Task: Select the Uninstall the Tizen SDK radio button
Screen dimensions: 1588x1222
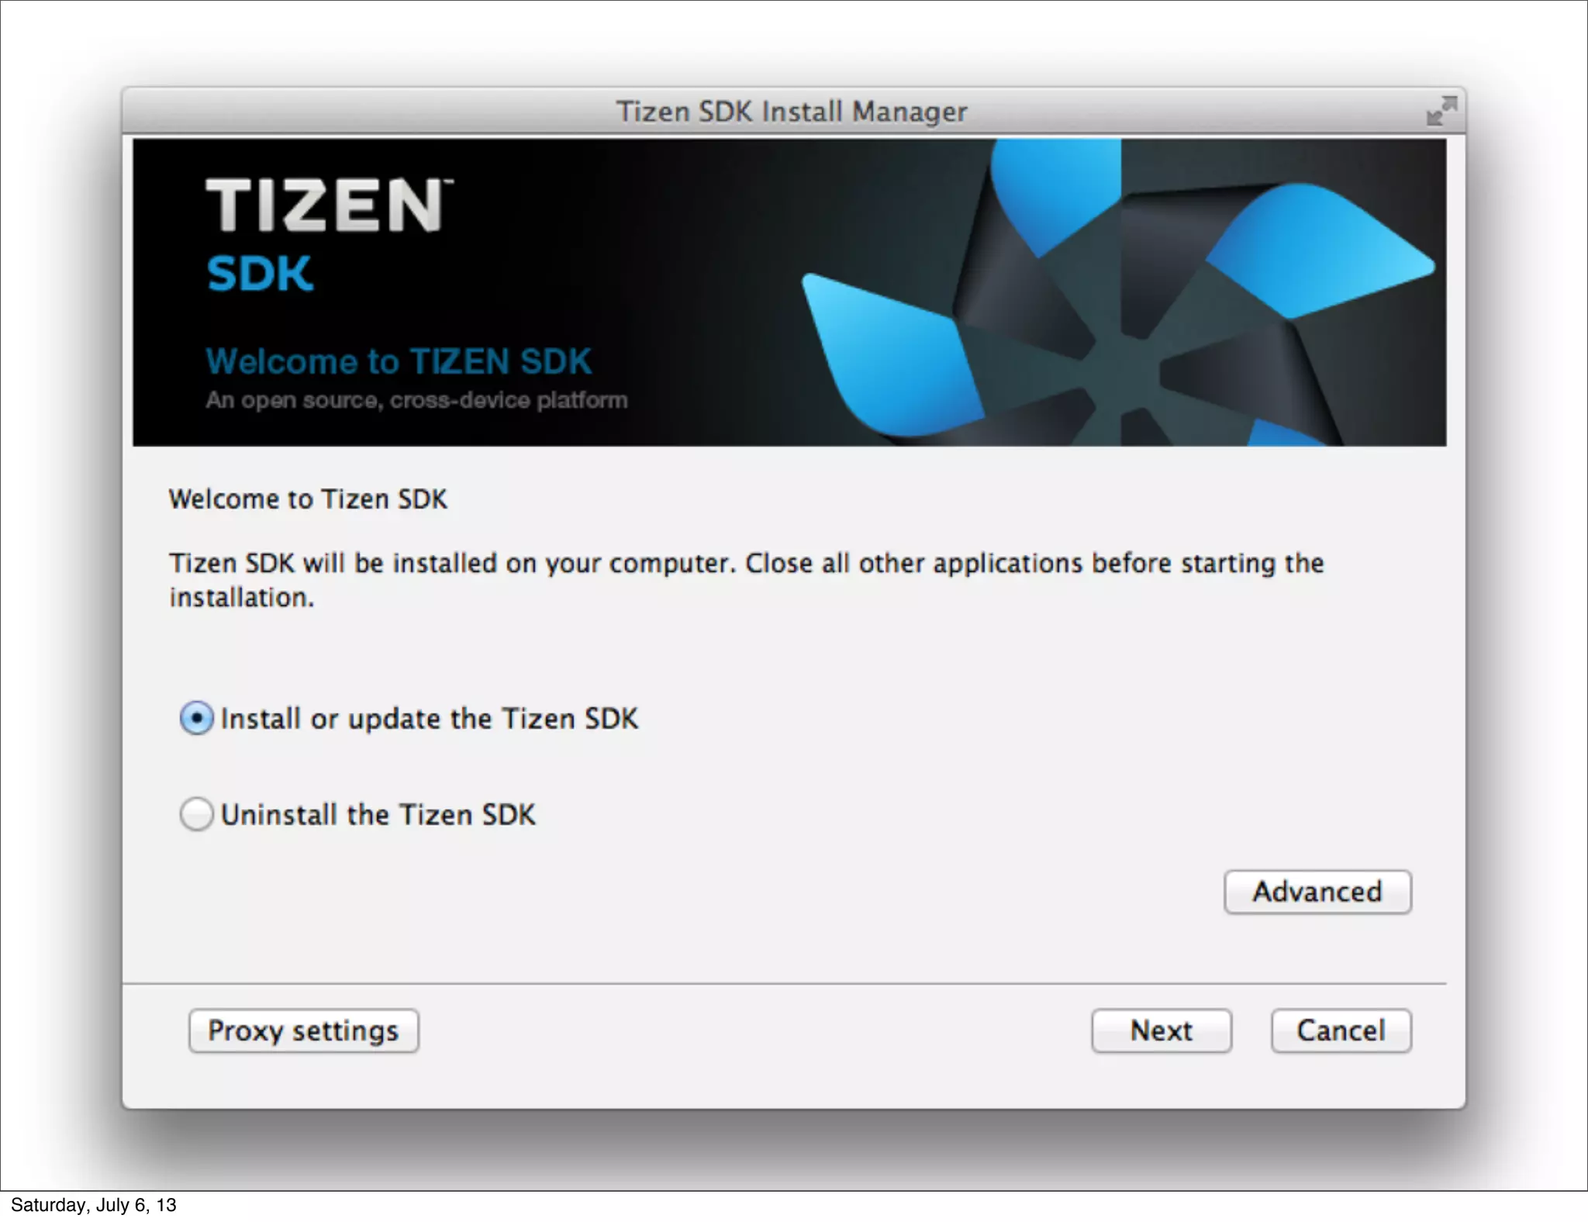Action: click(196, 815)
